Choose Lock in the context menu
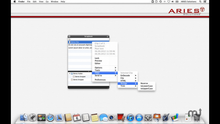Viewport: 220px width, 124px height. coord(105,58)
